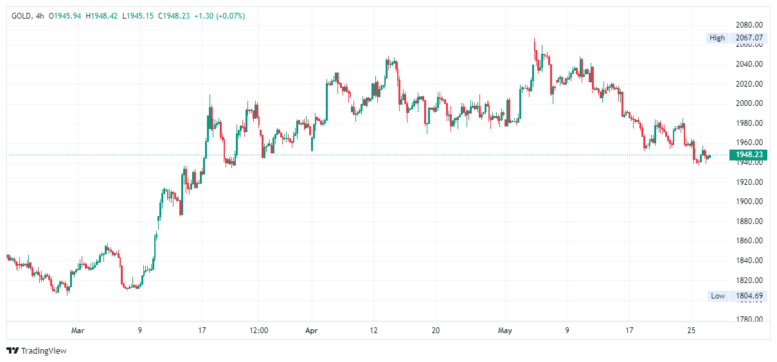This screenshot has width=777, height=362.
Task: Click the Apr label on time axis
Action: pyautogui.click(x=311, y=331)
